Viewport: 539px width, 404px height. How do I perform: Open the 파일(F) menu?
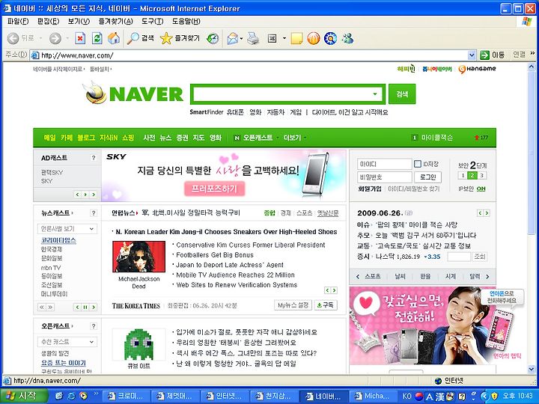click(x=18, y=21)
